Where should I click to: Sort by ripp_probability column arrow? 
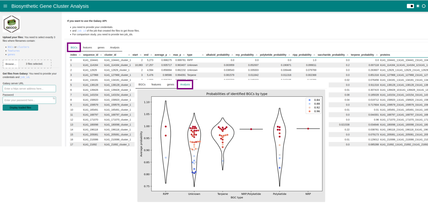tap(314, 55)
